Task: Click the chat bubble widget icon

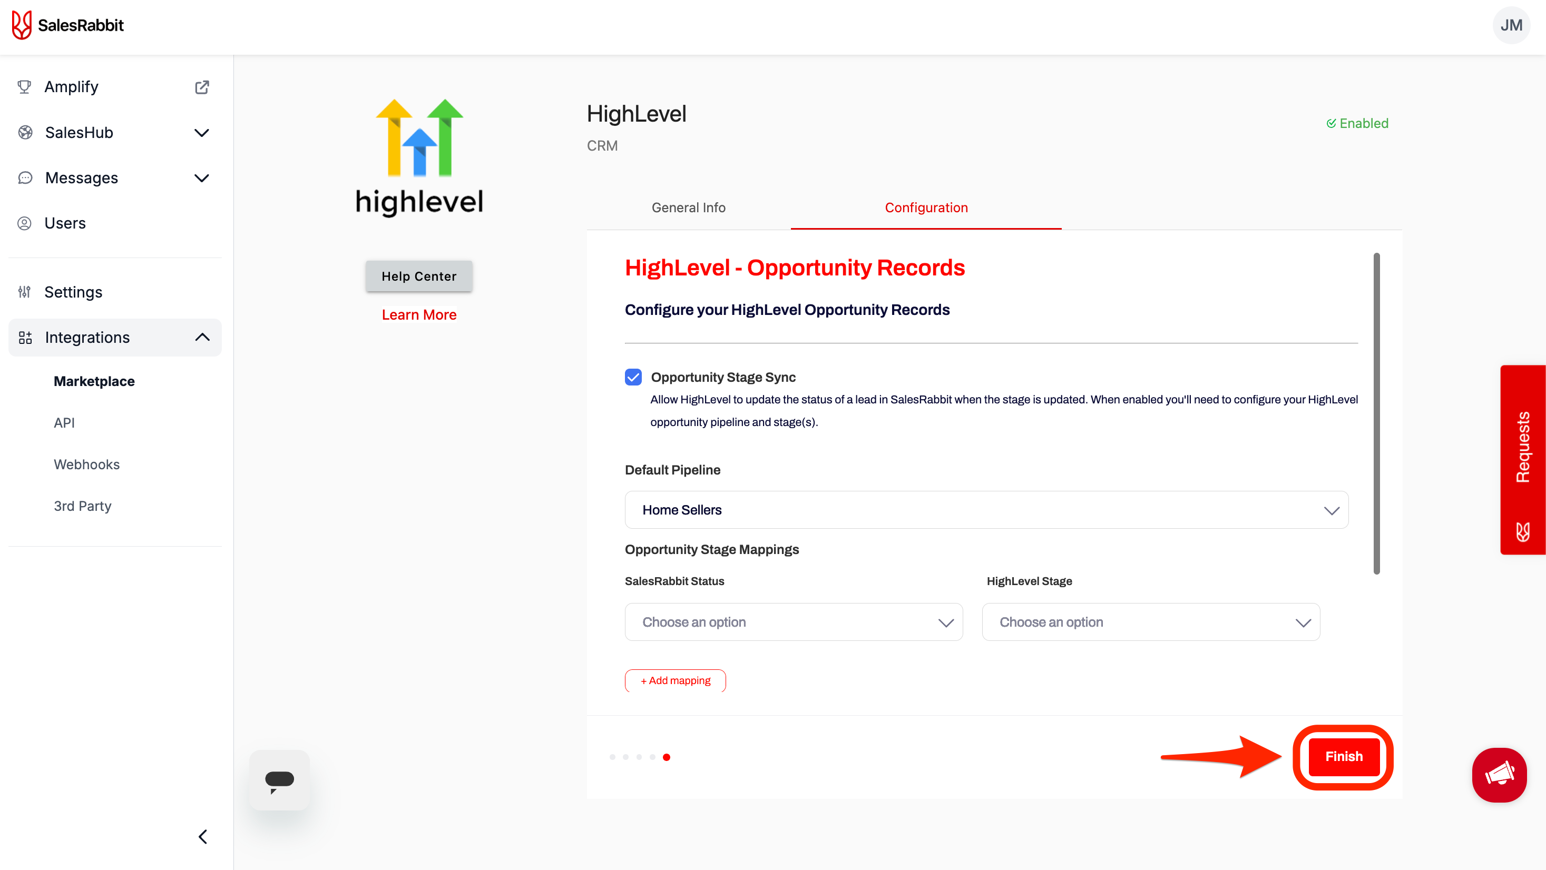Action: pyautogui.click(x=280, y=780)
